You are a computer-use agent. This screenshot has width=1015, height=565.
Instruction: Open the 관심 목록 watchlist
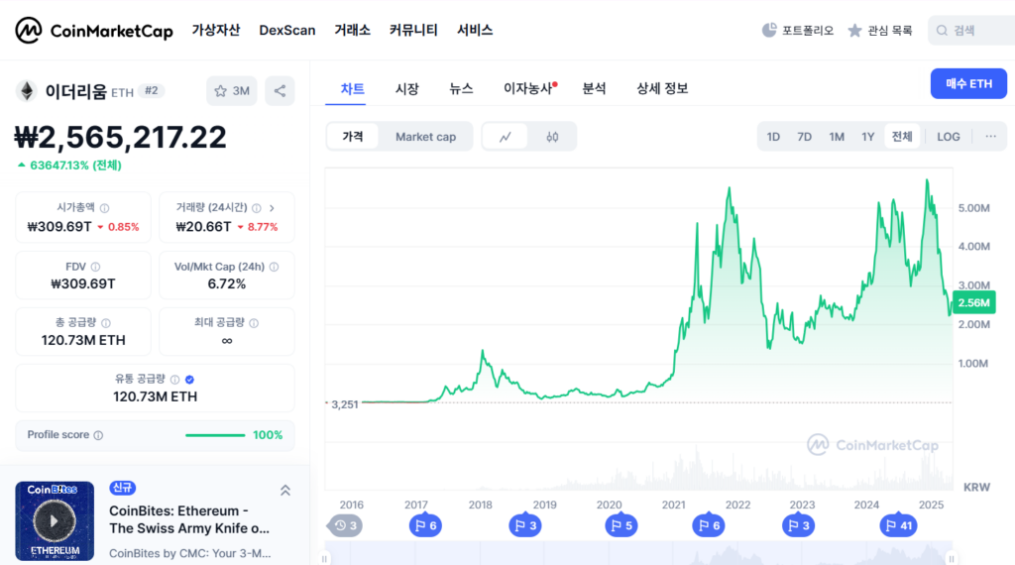pyautogui.click(x=880, y=31)
